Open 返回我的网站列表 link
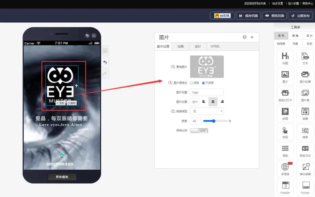Image resolution: width=315 pixels, height=197 pixels. pyautogui.click(x=255, y=3)
